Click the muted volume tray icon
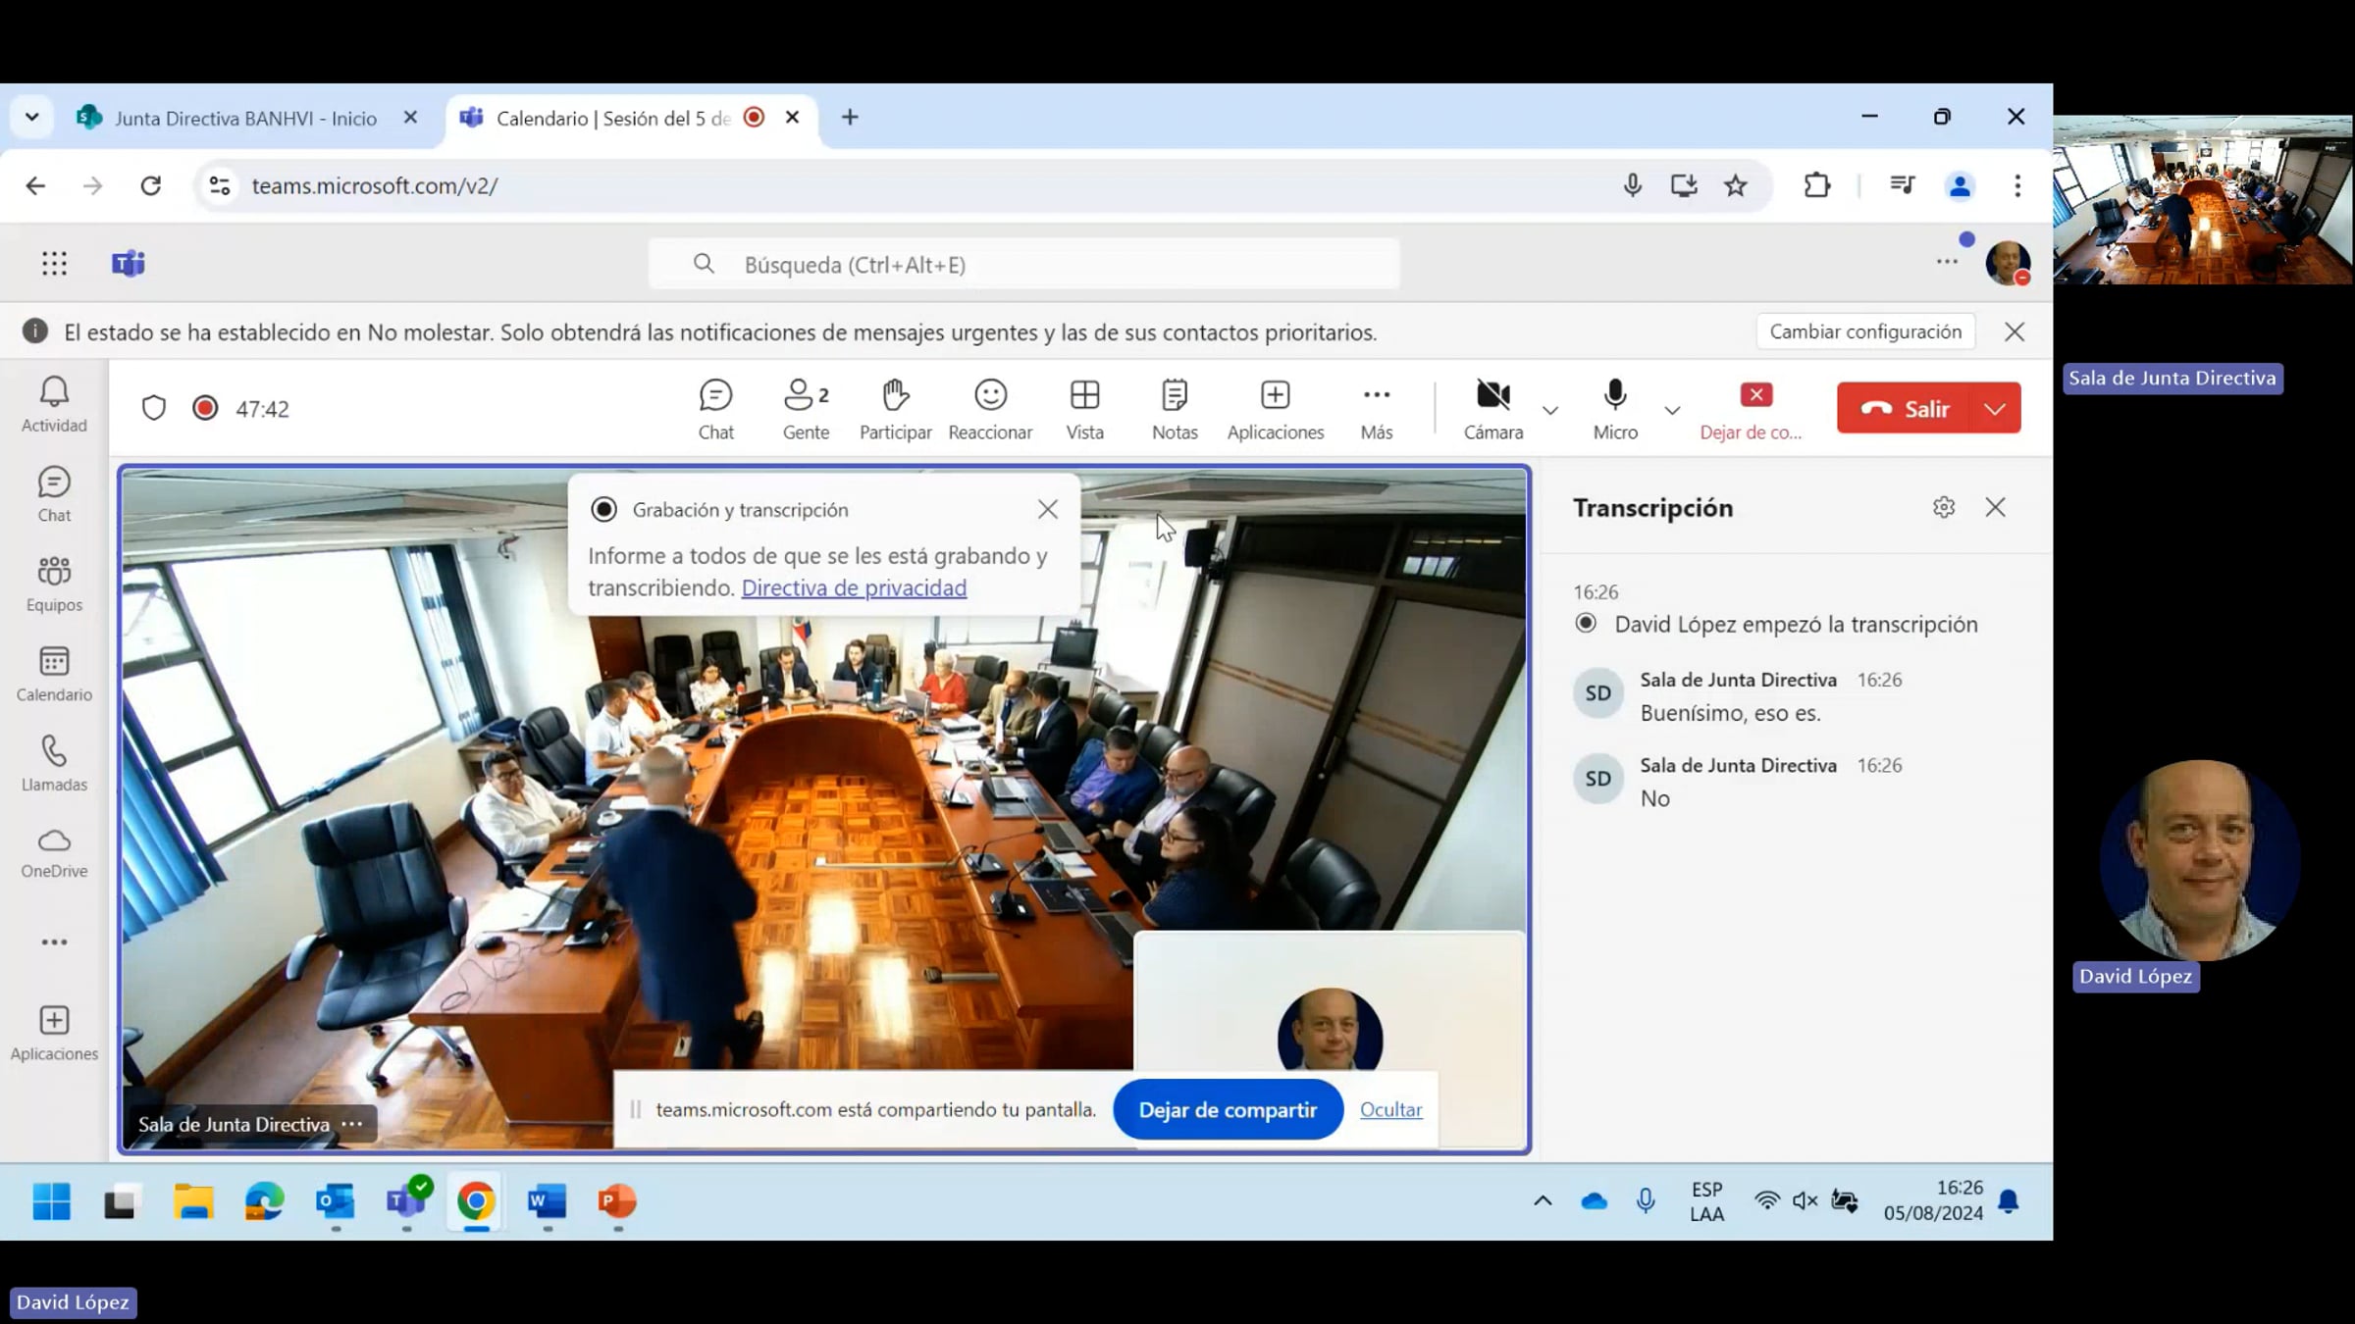The width and height of the screenshot is (2355, 1324). pos(1805,1201)
